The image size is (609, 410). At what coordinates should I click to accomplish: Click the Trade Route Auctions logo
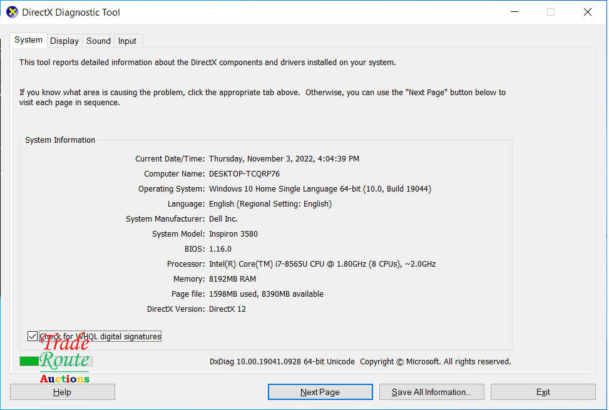65,360
